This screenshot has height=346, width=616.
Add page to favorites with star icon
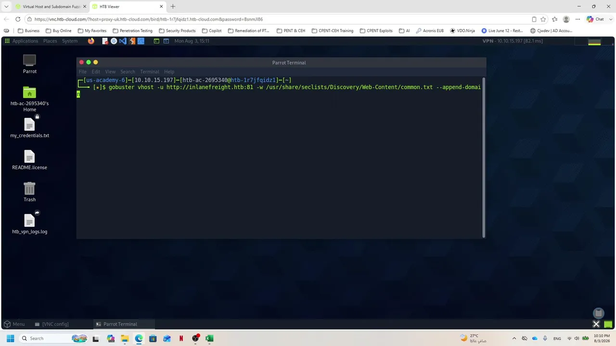(x=543, y=19)
